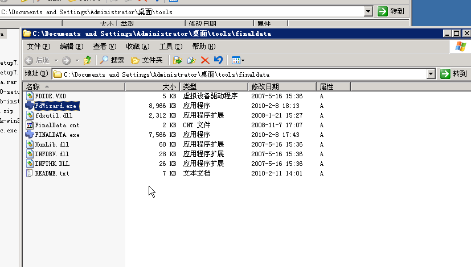Click the Back (后退) arrow icon
The height and width of the screenshot is (267, 471).
tap(29, 61)
